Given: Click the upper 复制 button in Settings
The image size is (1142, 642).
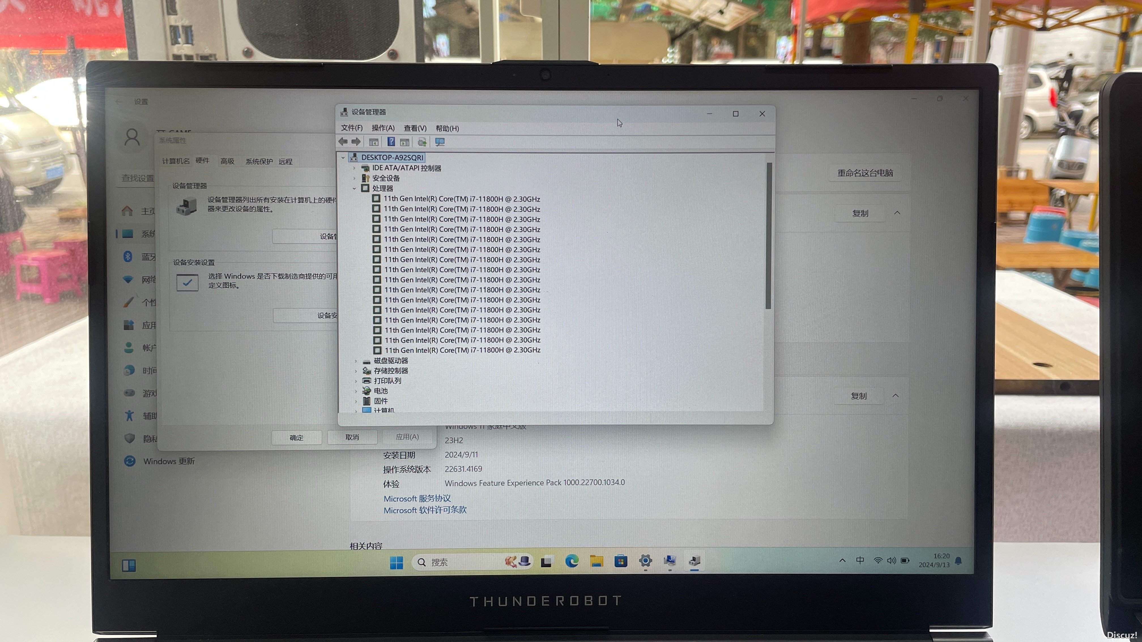Looking at the screenshot, I should 860,213.
